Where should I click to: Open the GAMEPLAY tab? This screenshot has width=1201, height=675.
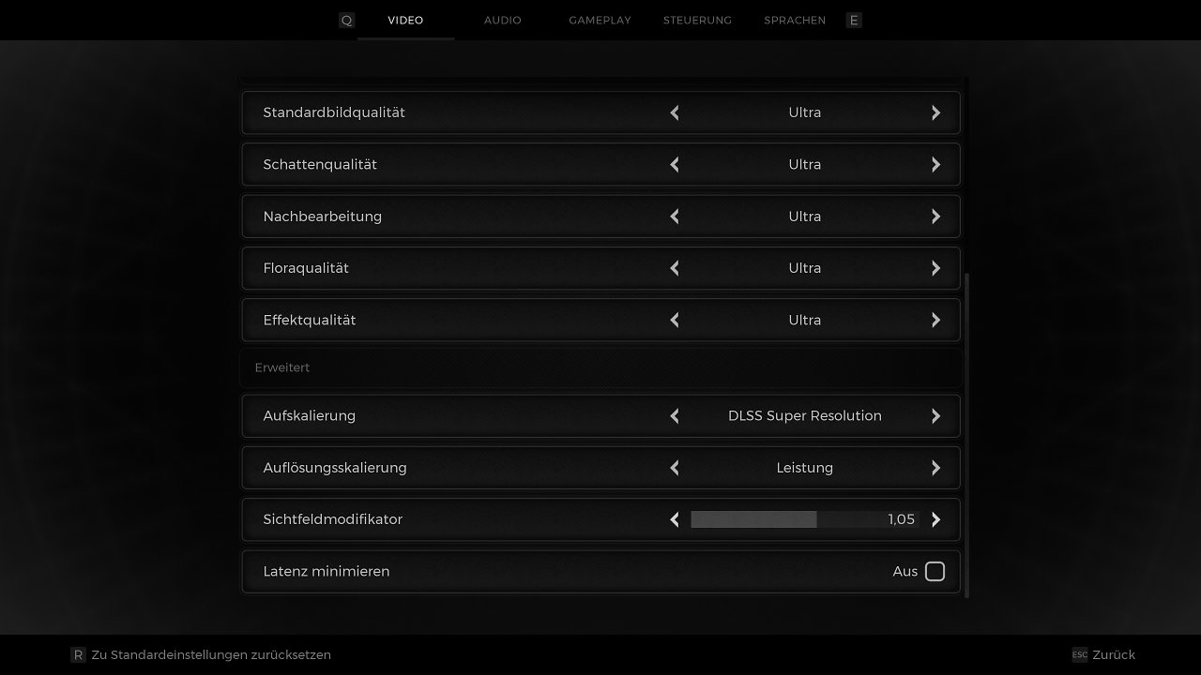[x=600, y=20]
